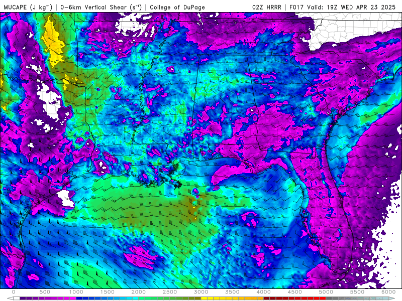The width and height of the screenshot is (402, 301).
Task: Click the Valid: 19Z time text
Action: [x=323, y=7]
